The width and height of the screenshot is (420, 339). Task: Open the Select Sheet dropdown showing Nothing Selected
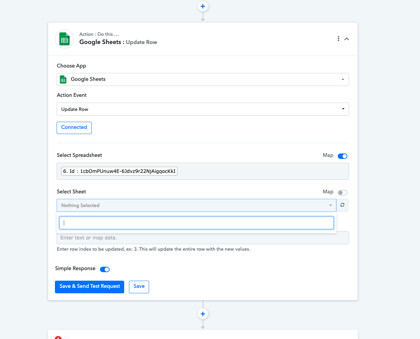tap(197, 205)
